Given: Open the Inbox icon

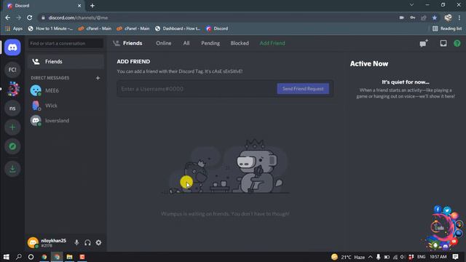Looking at the screenshot, I should 443,44.
